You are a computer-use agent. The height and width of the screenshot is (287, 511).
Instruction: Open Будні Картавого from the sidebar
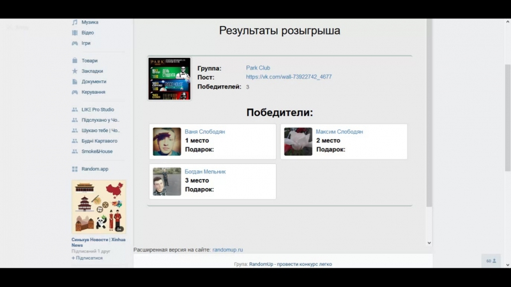click(x=99, y=141)
